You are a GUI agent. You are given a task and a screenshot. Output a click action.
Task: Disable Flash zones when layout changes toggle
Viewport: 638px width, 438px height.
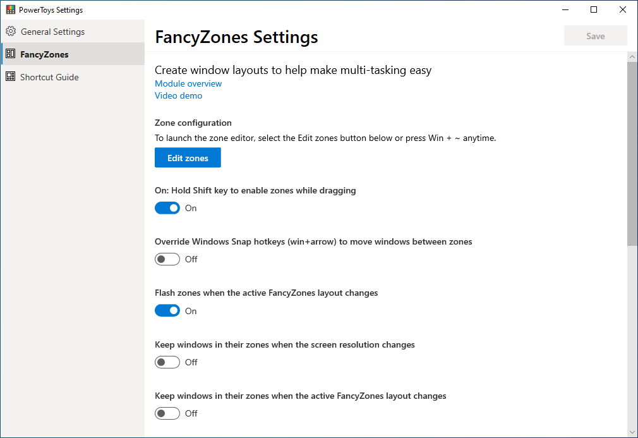167,310
